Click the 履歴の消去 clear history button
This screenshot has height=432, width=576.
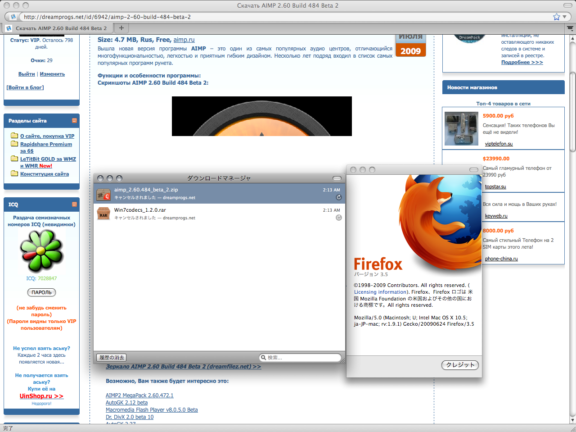pos(112,358)
